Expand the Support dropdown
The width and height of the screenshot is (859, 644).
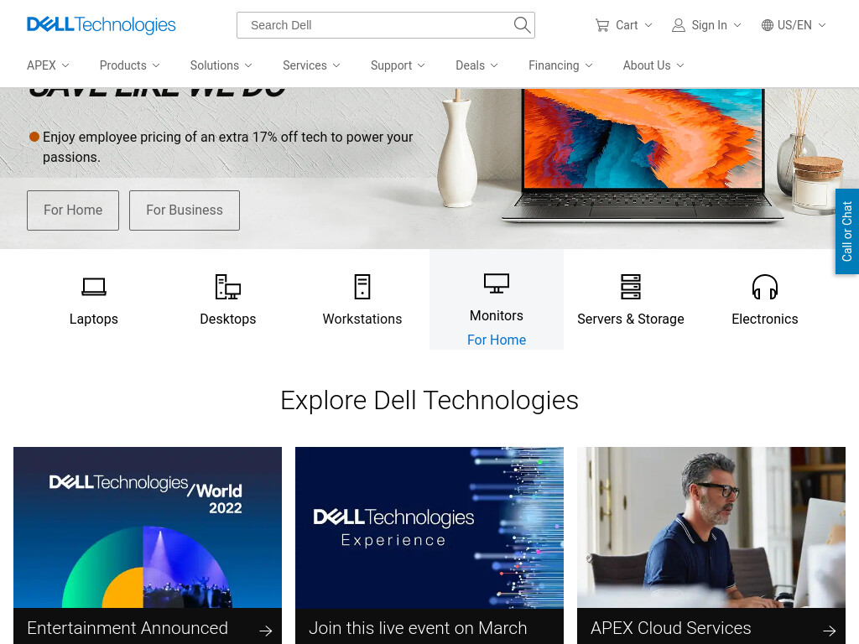398,65
